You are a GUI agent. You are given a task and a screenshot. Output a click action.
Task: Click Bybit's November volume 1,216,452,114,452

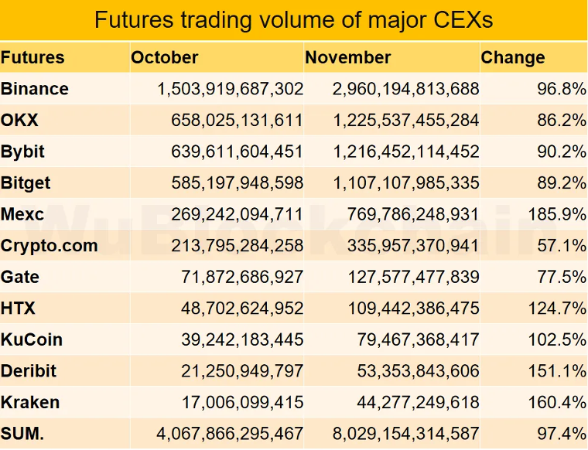(x=406, y=152)
